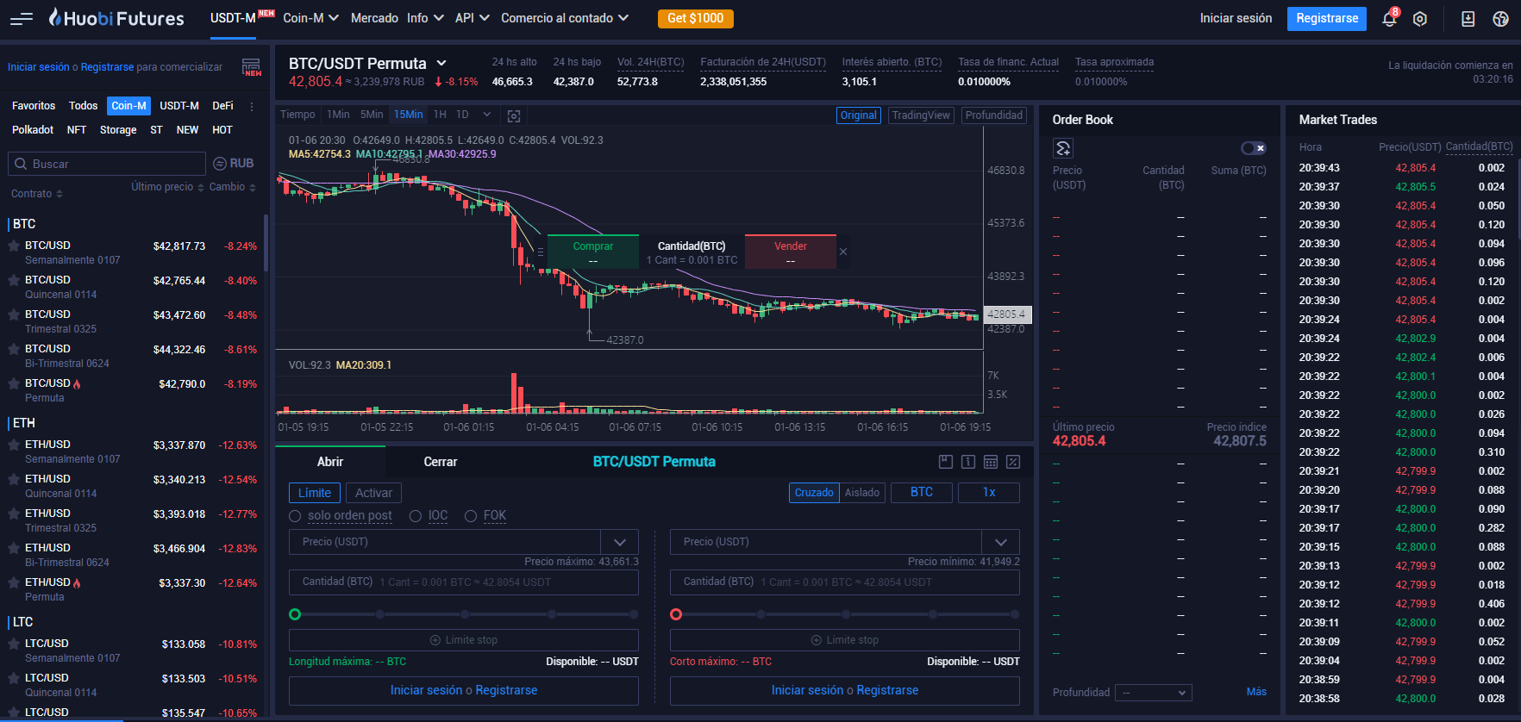Click the info icon in order panel
Screen dimensions: 1521x722
968,462
